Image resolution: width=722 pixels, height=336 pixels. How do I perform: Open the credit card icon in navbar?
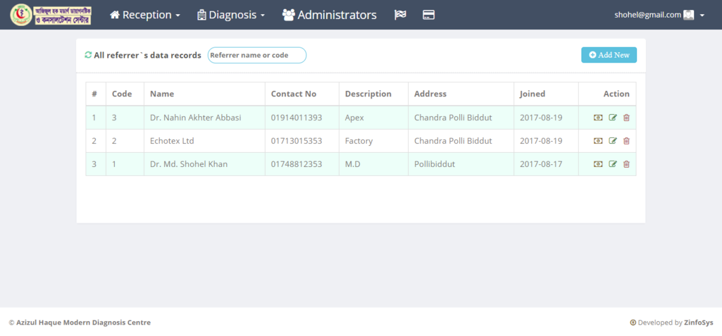pyautogui.click(x=428, y=15)
